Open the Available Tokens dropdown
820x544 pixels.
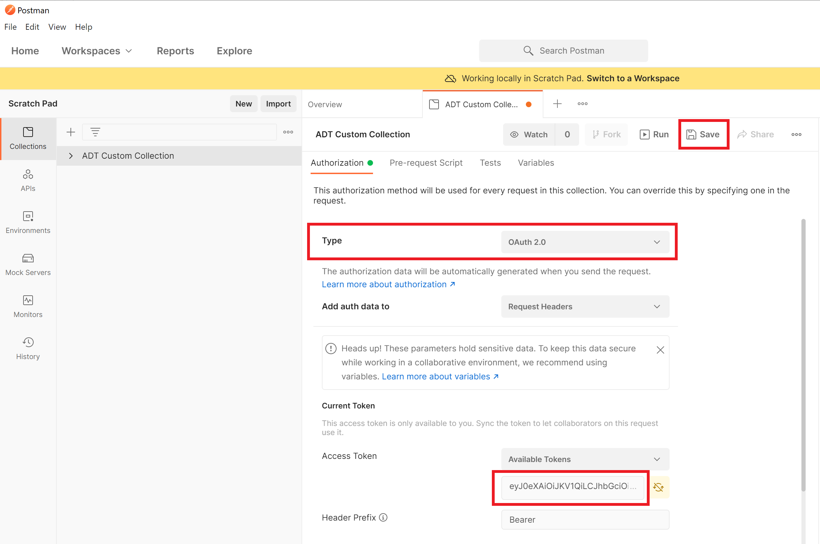585,459
